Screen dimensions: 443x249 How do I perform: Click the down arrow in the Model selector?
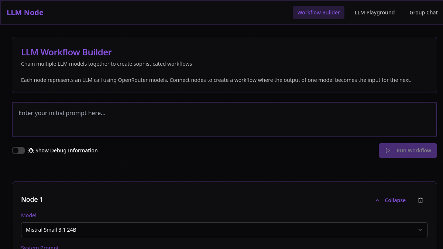point(420,230)
